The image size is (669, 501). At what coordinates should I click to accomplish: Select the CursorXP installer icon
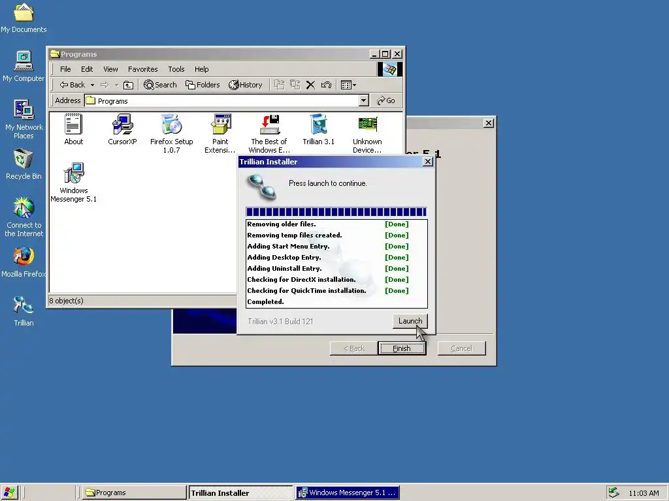point(122,130)
